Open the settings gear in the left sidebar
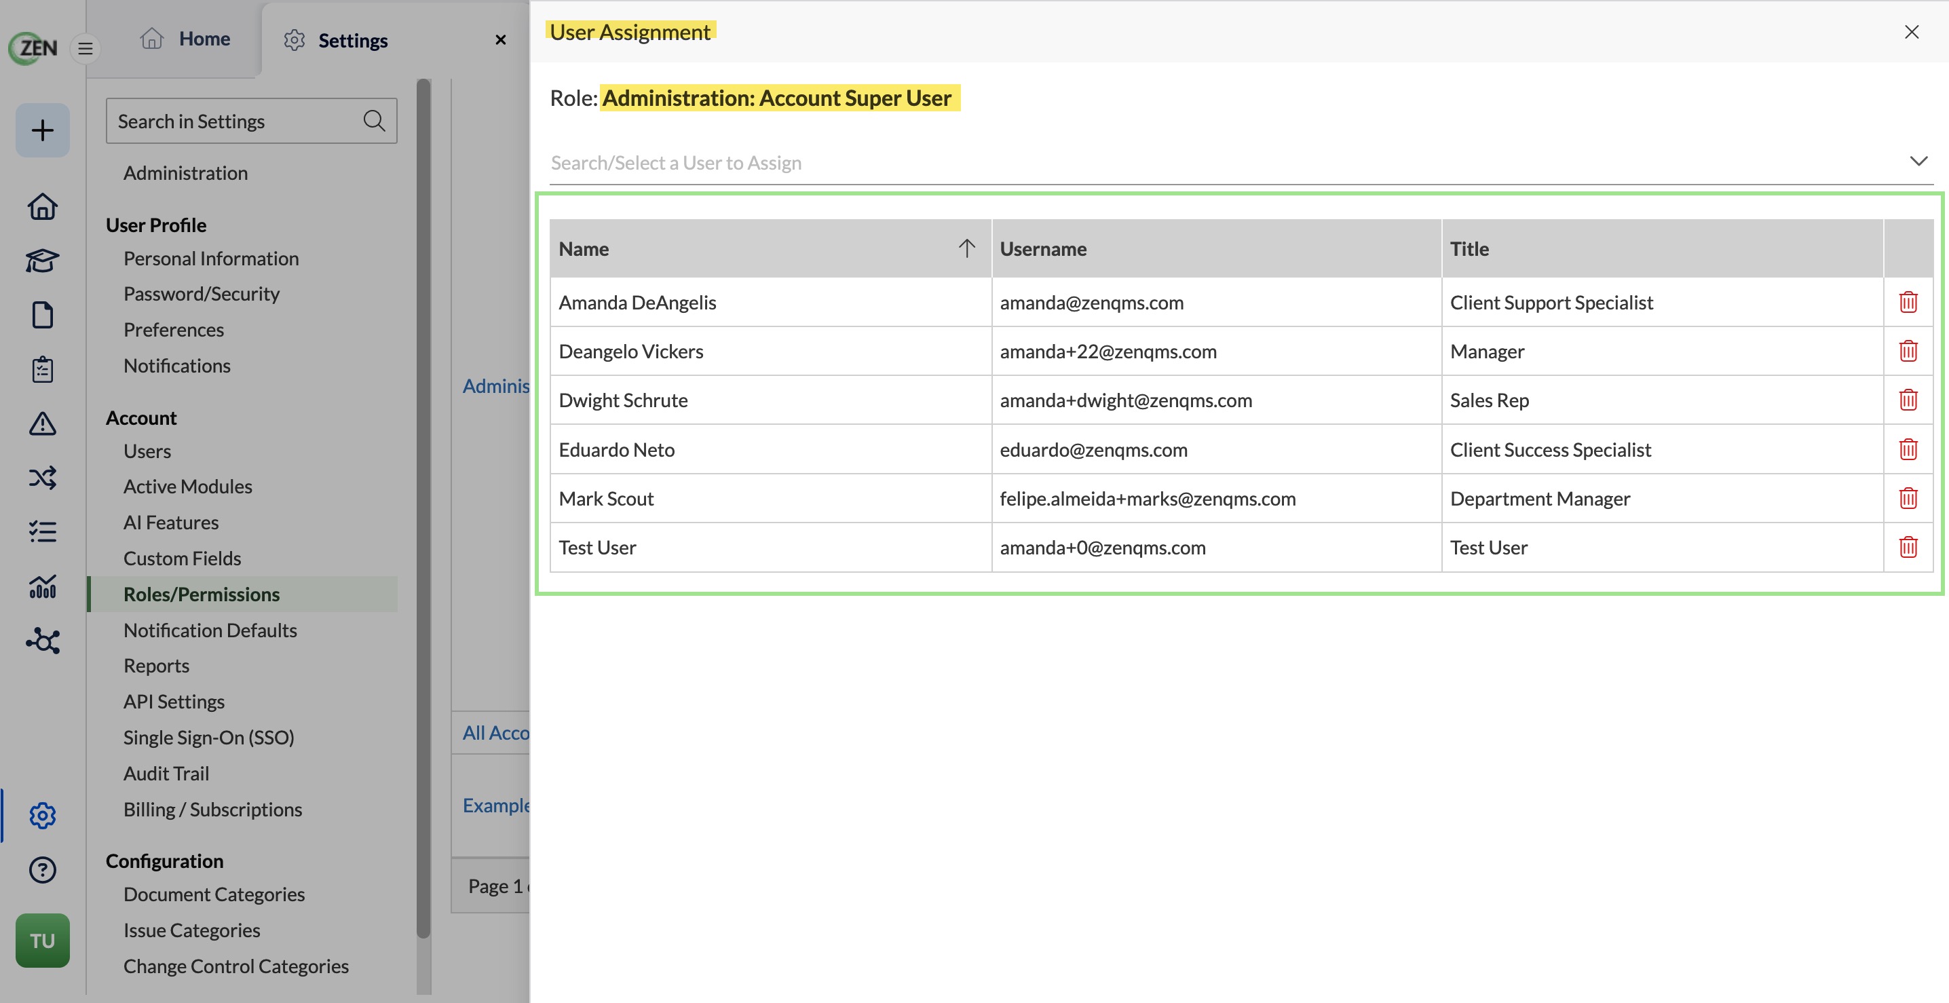This screenshot has width=1949, height=1003. [42, 816]
